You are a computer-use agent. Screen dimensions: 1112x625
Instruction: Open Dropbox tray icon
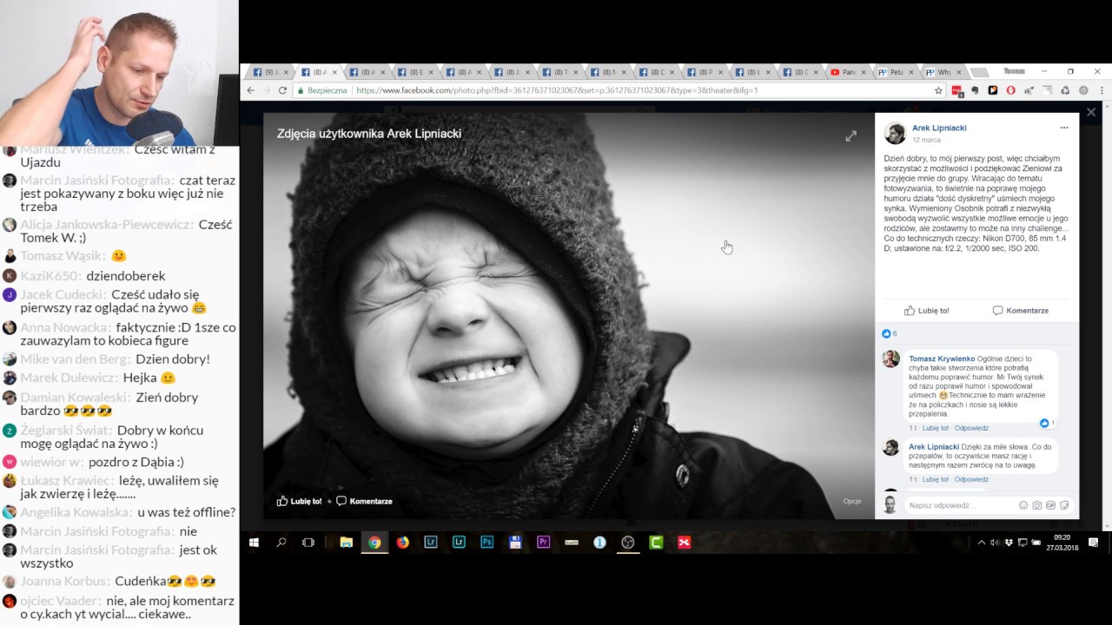(1009, 543)
